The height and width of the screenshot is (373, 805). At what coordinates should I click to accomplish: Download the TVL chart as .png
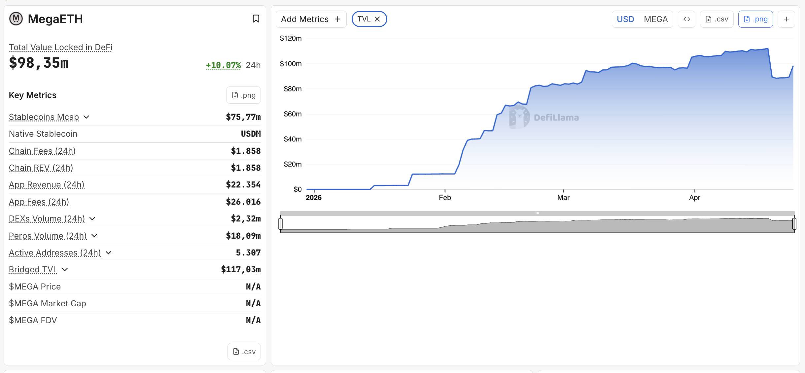point(755,19)
